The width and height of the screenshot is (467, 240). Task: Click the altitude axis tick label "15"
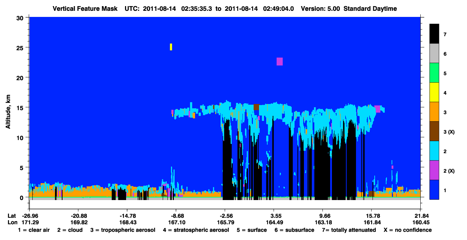pyautogui.click(x=20, y=108)
